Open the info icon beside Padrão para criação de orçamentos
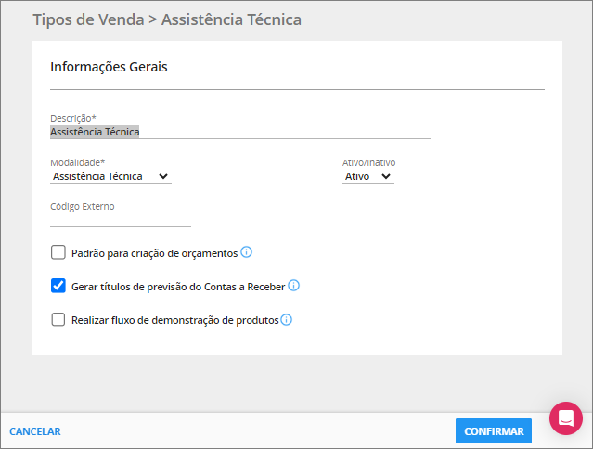This screenshot has height=449, width=593. pos(246,252)
